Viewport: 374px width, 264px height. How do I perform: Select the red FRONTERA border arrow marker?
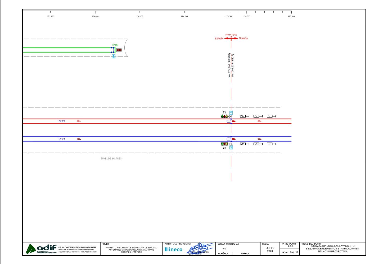[x=231, y=39]
